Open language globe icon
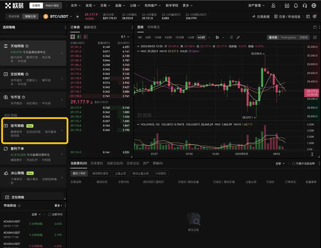Viewport: 321px width, 248px height. pos(314,5)
